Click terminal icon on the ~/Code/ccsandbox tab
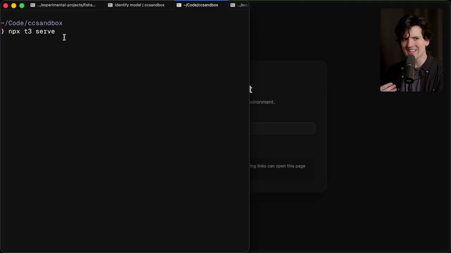The height and width of the screenshot is (253, 451). 179,5
